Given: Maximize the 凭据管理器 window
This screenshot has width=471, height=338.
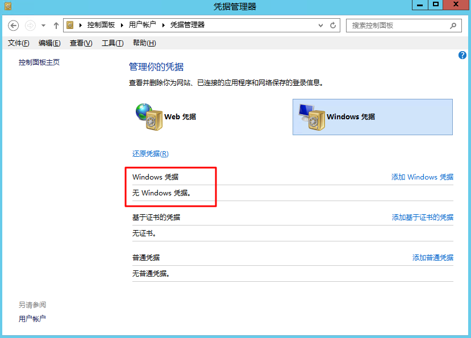Looking at the screenshot, I should [436, 5].
